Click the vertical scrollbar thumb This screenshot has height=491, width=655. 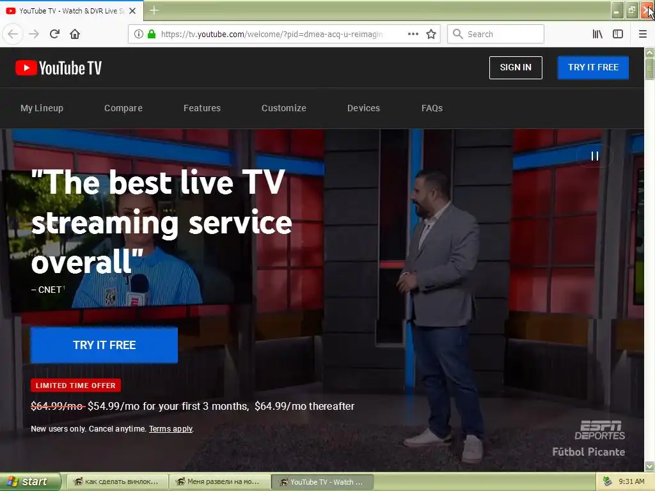[650, 68]
